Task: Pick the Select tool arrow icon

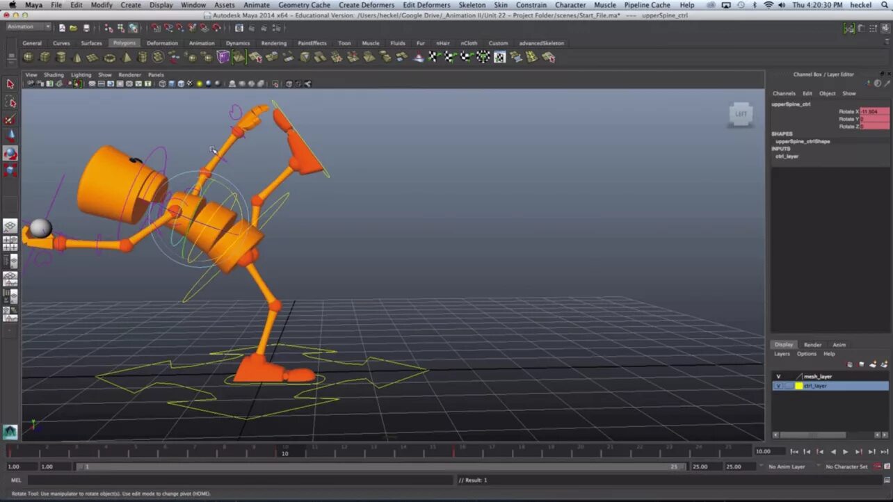Action: point(10,83)
